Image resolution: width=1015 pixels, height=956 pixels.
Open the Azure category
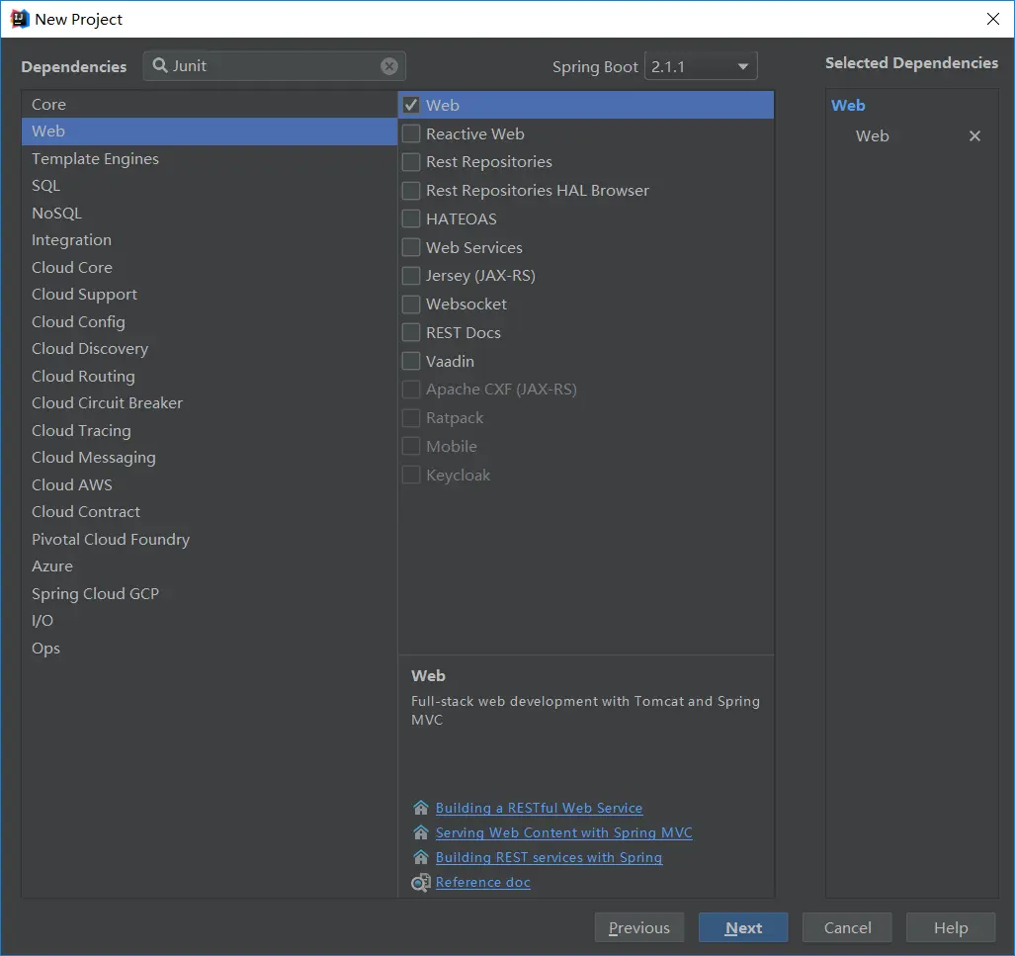(210, 566)
